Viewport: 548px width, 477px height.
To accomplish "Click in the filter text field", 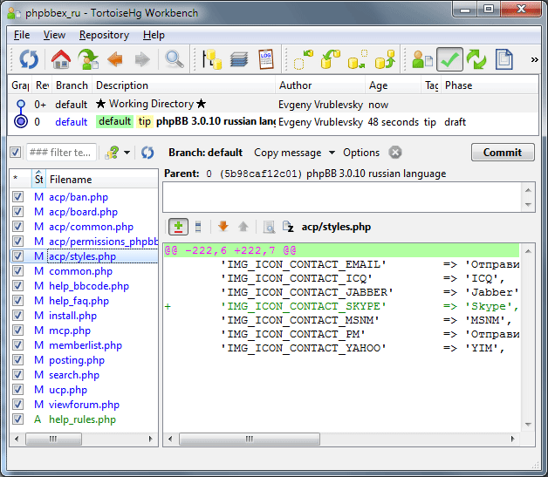I will (61, 153).
